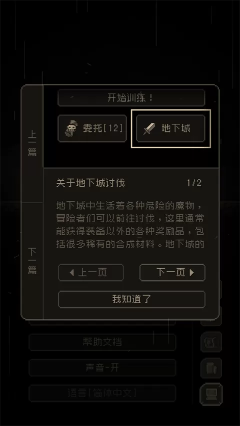Viewport: 240px width, 426px height.
Task: Click the skull knight icon beside 委托
Action: (71, 128)
